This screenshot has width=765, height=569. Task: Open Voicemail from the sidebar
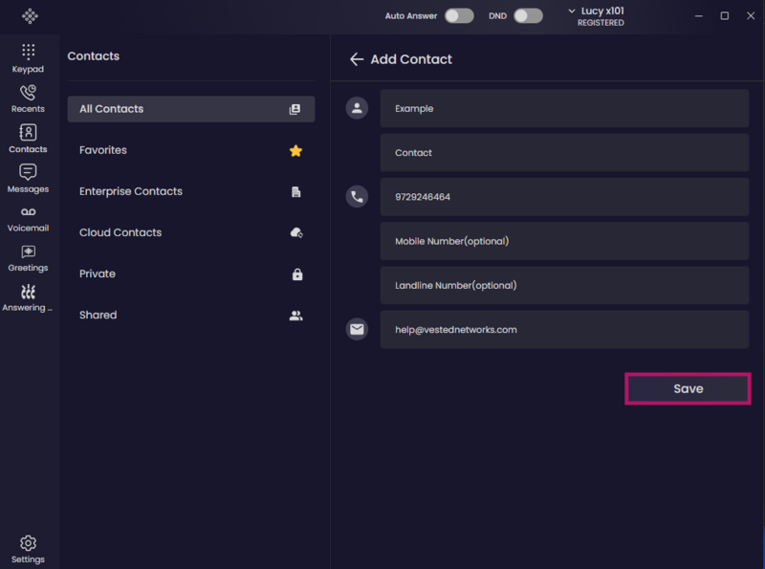[29, 219]
